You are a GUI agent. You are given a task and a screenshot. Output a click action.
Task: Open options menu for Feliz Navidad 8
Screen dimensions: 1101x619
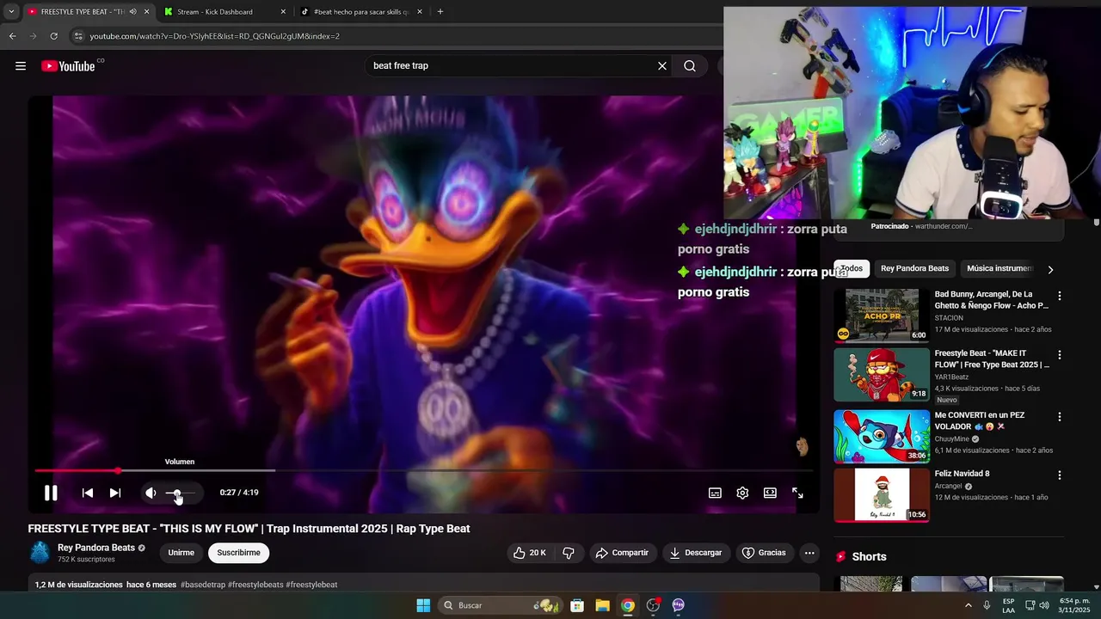click(x=1060, y=475)
